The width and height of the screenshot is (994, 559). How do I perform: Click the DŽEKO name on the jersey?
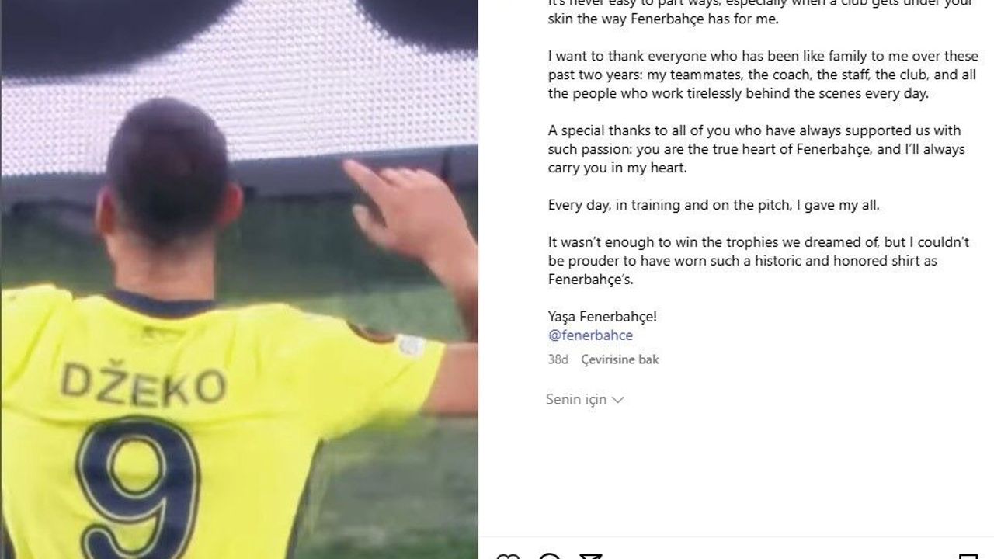pos(144,384)
